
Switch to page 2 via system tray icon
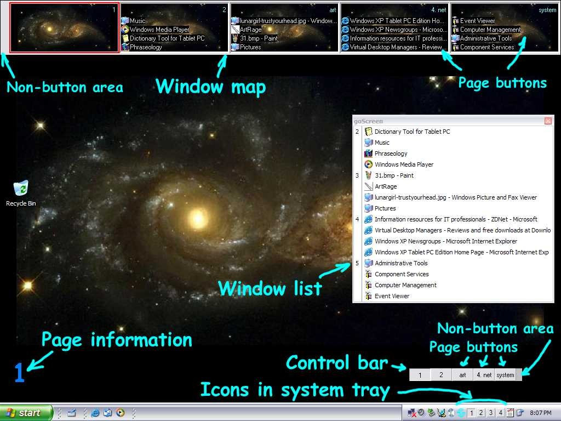pos(481,413)
